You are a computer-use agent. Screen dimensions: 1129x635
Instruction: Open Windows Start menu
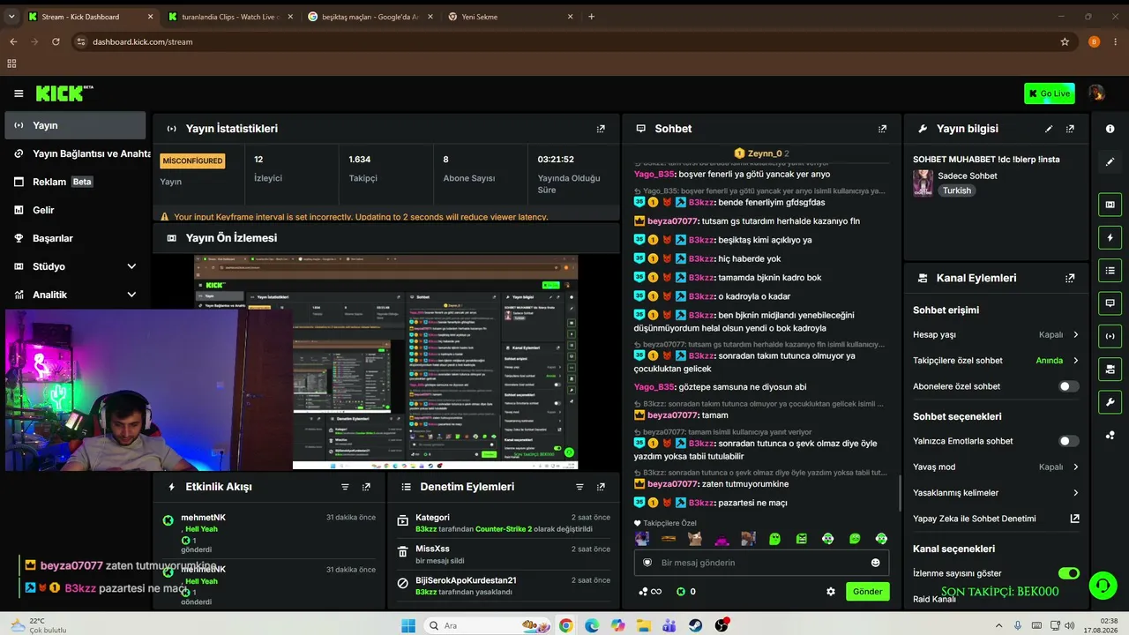click(x=407, y=626)
